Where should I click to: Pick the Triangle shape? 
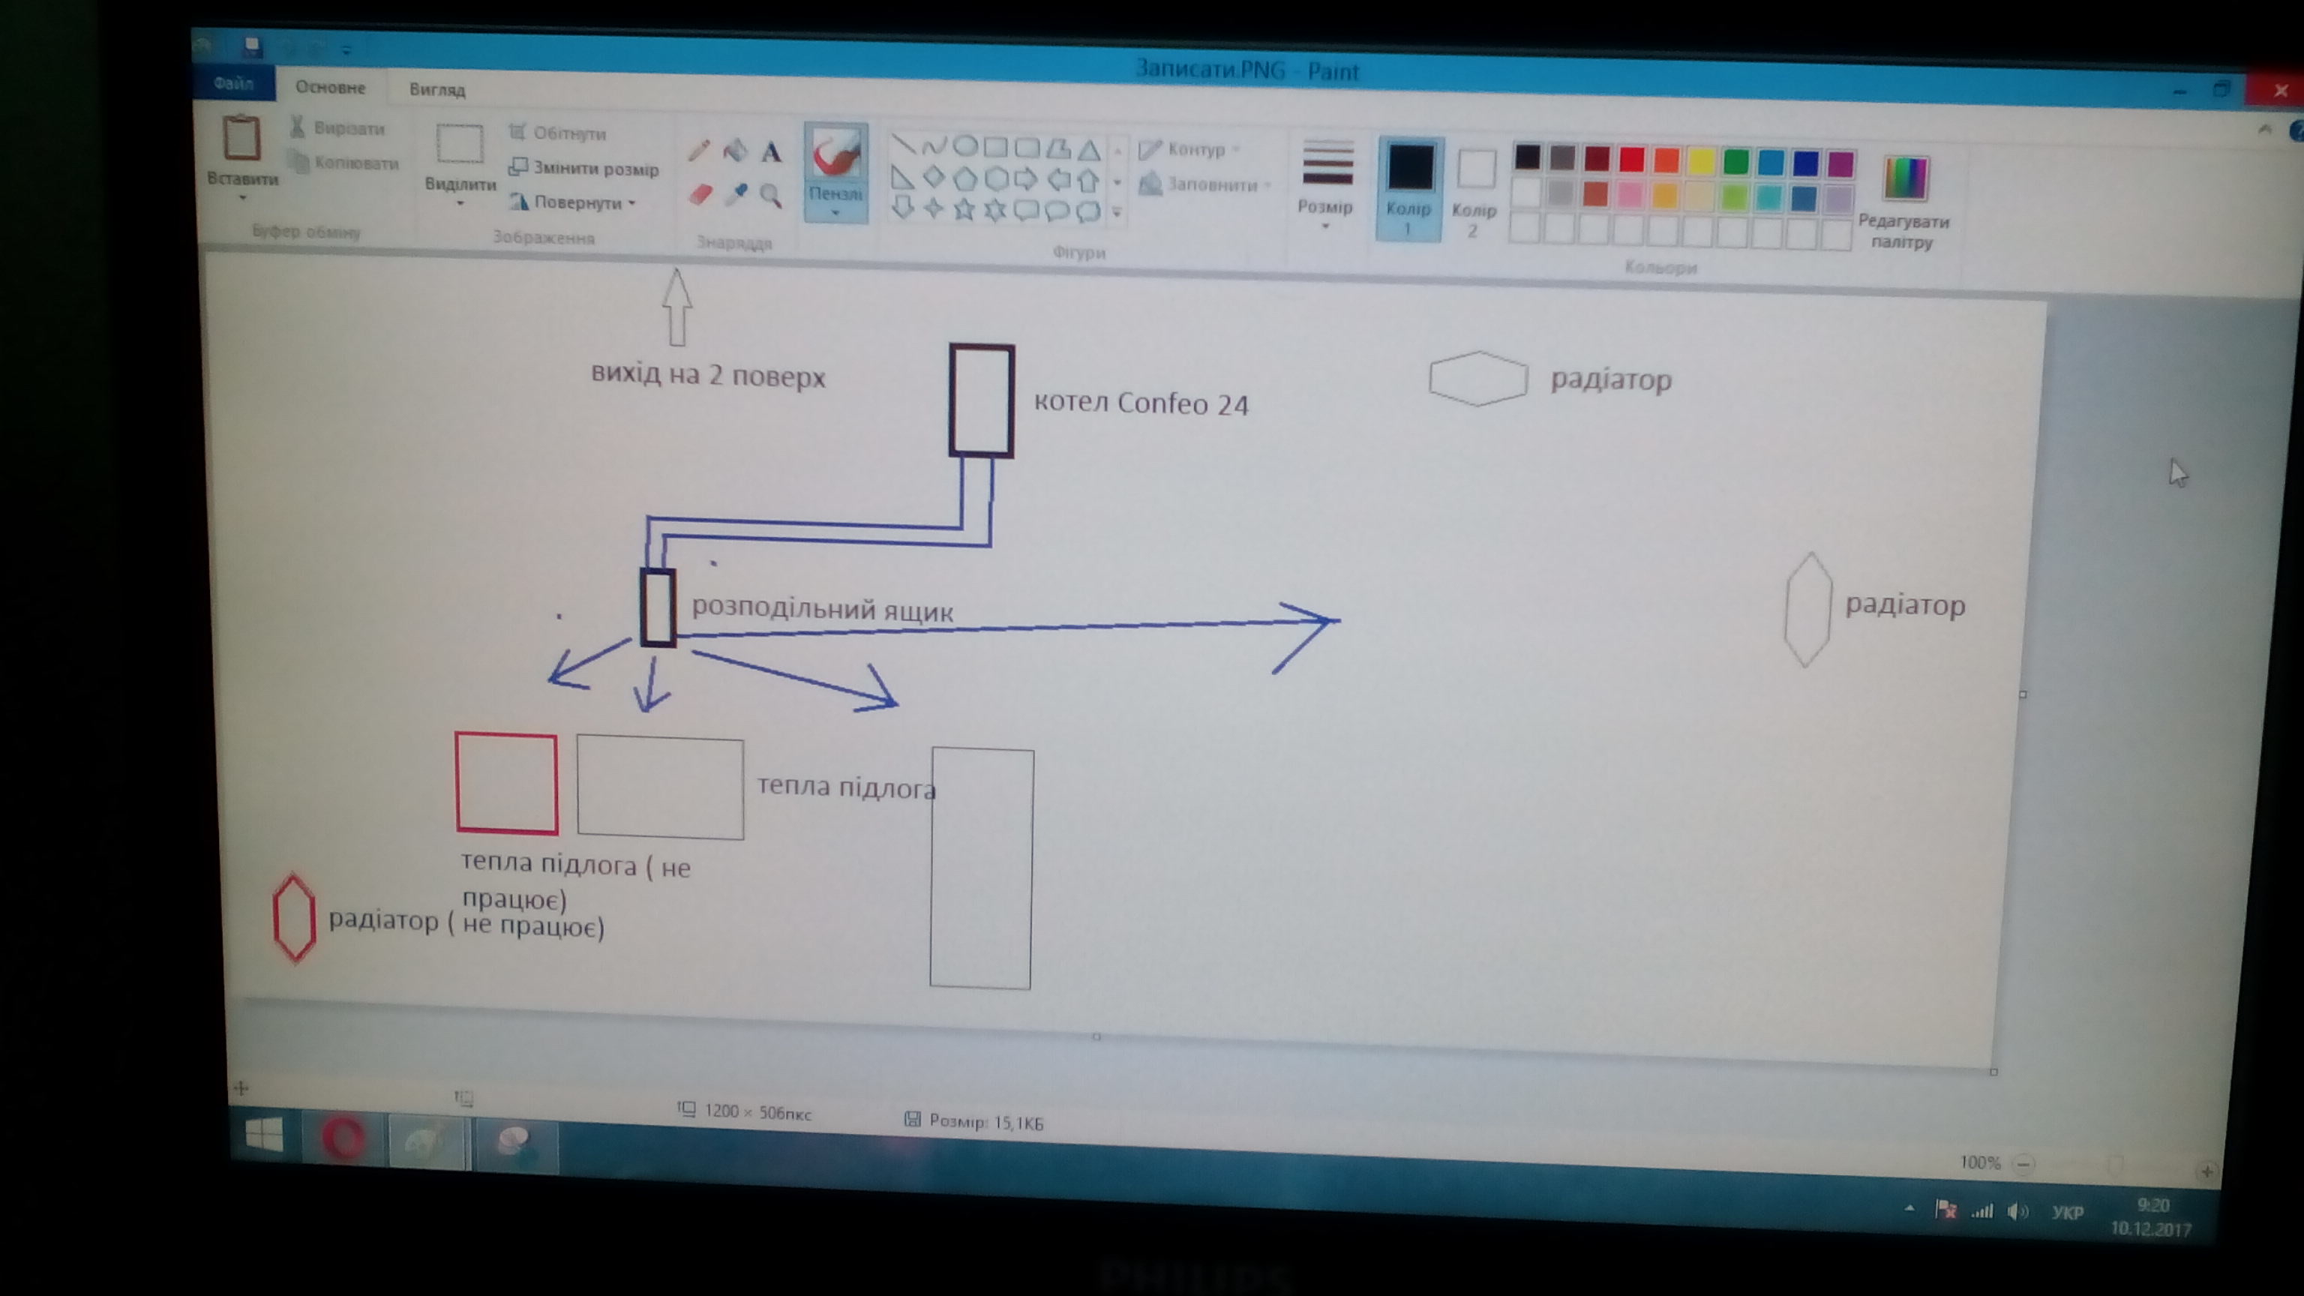coord(1088,148)
